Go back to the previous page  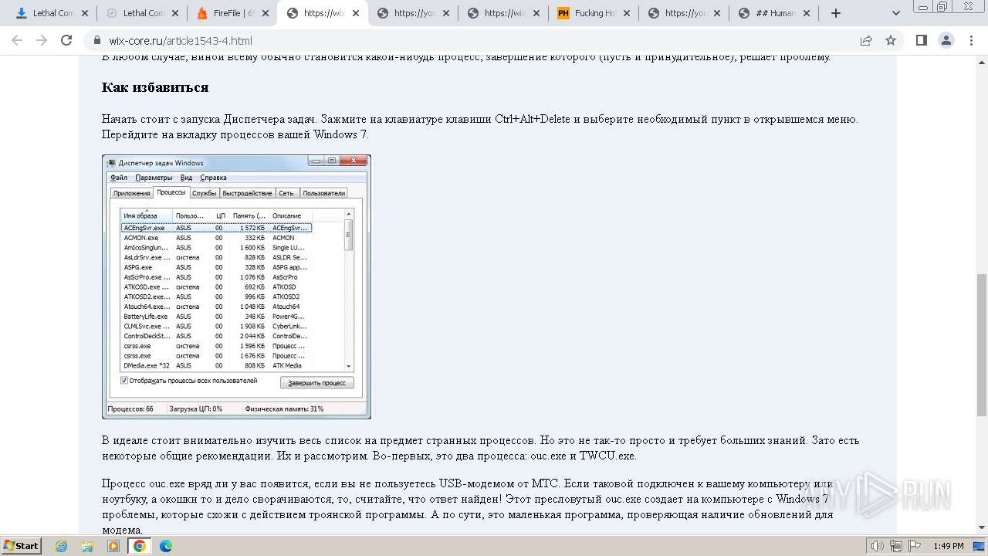pyautogui.click(x=17, y=41)
